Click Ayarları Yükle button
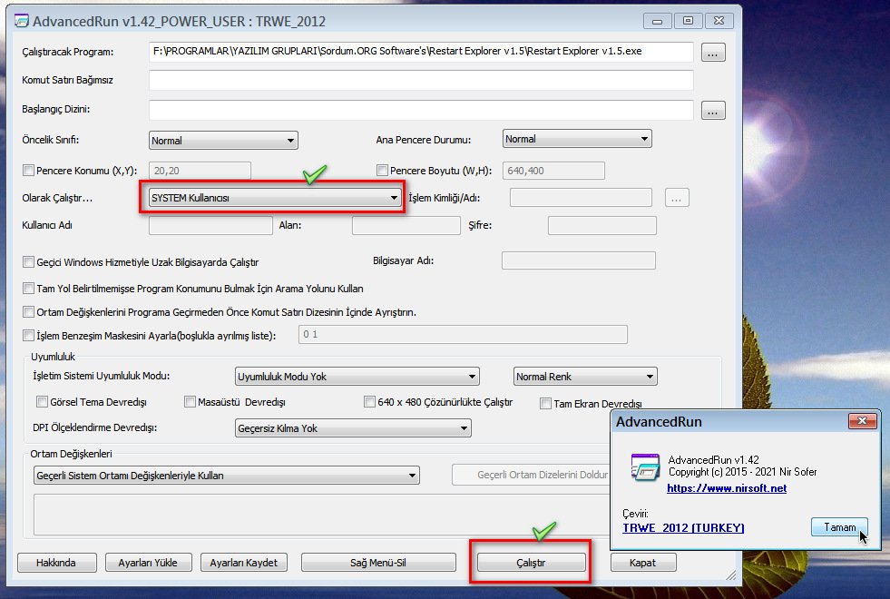 click(148, 563)
